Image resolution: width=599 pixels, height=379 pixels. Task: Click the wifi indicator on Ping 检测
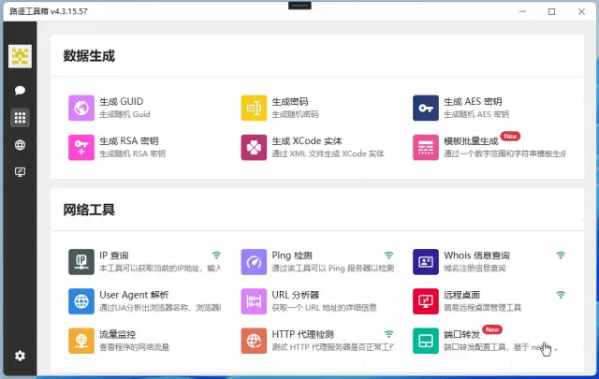[389, 255]
